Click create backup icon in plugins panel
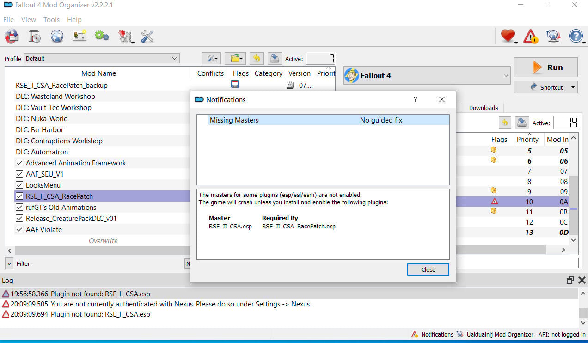 [522, 122]
